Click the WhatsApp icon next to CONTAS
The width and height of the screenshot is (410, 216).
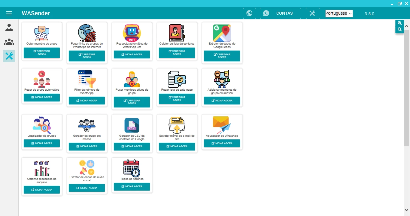pos(266,13)
